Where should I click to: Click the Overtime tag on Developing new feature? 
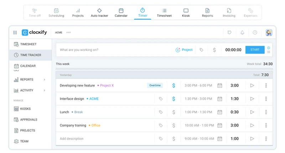155,85
